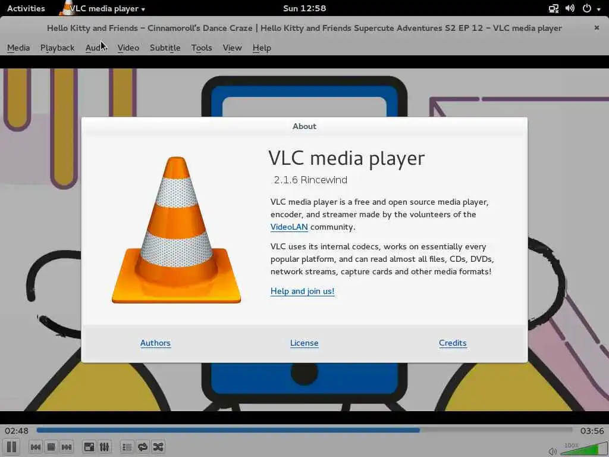View the License text
609x457 pixels.
tap(304, 343)
